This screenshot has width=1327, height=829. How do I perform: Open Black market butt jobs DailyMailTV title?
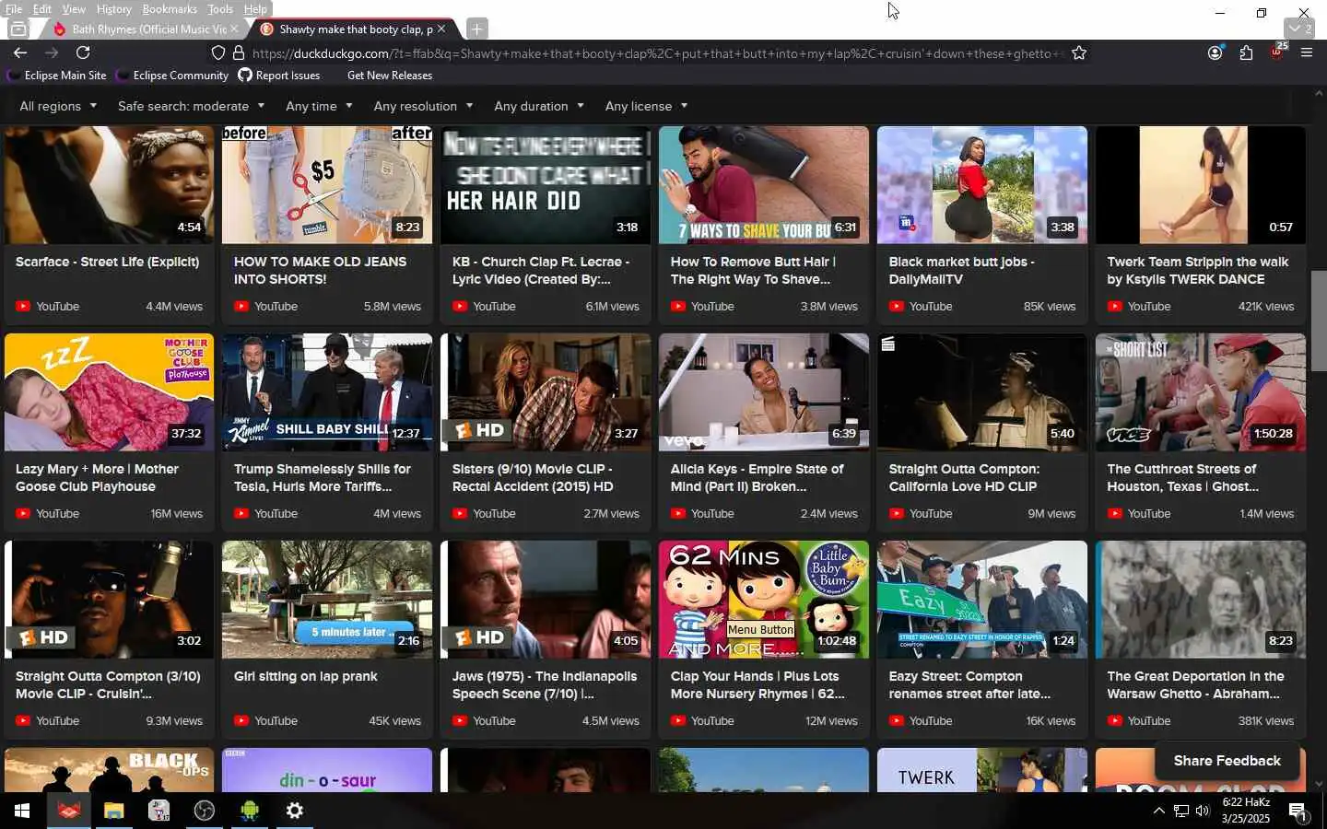coord(961,270)
